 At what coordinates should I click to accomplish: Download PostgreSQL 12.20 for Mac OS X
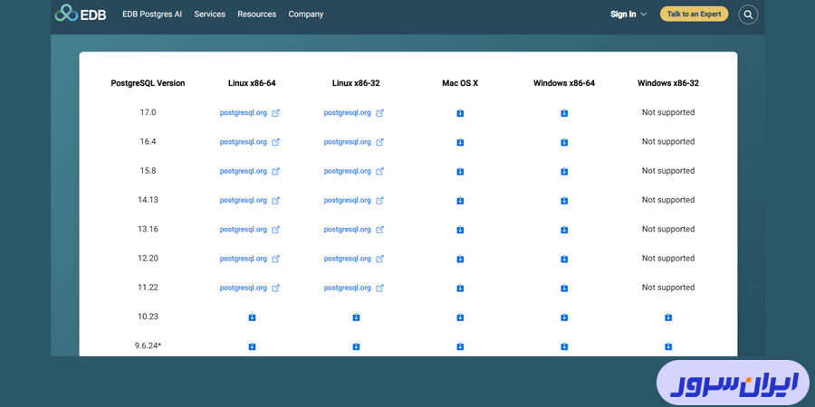coord(460,259)
